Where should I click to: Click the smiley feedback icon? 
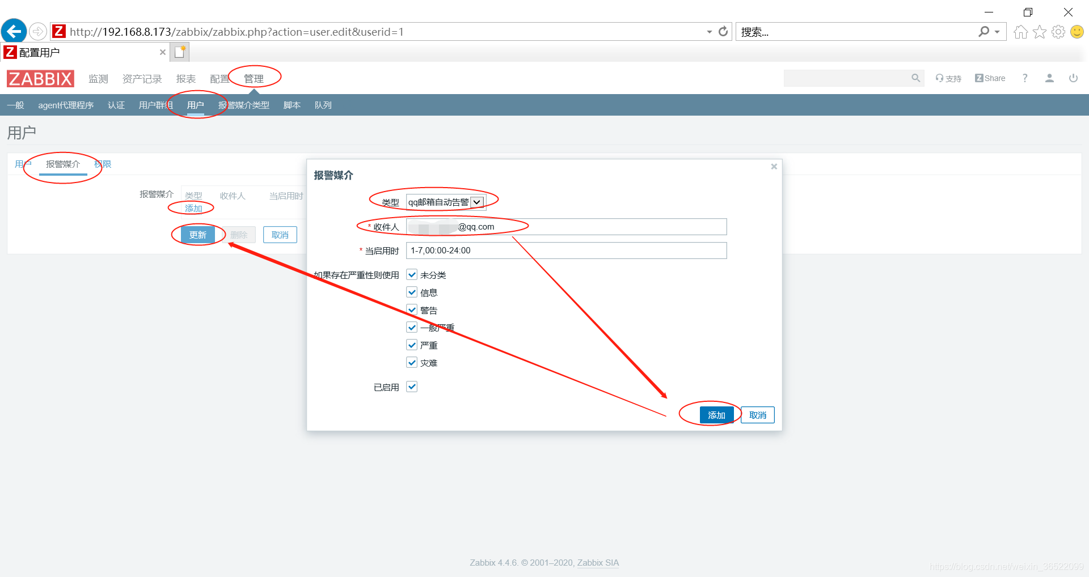pos(1077,32)
